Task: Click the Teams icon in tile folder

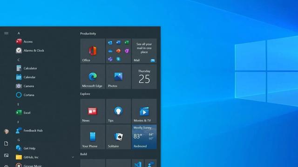Action: [x=110, y=59]
